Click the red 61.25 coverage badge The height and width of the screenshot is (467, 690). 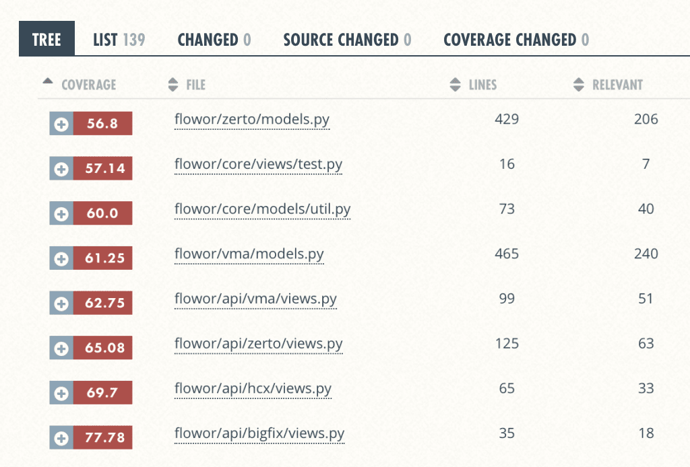pos(102,258)
